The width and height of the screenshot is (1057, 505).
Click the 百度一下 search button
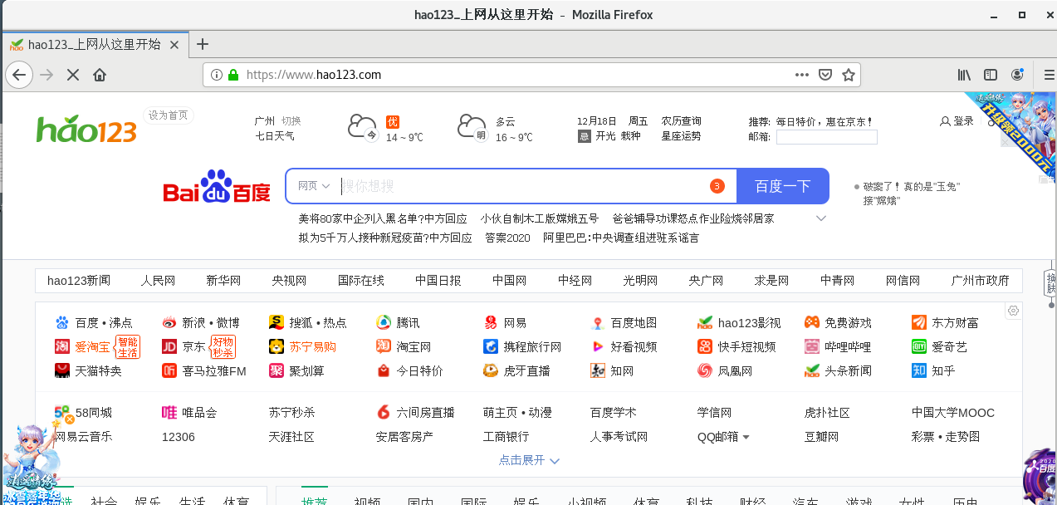point(783,186)
